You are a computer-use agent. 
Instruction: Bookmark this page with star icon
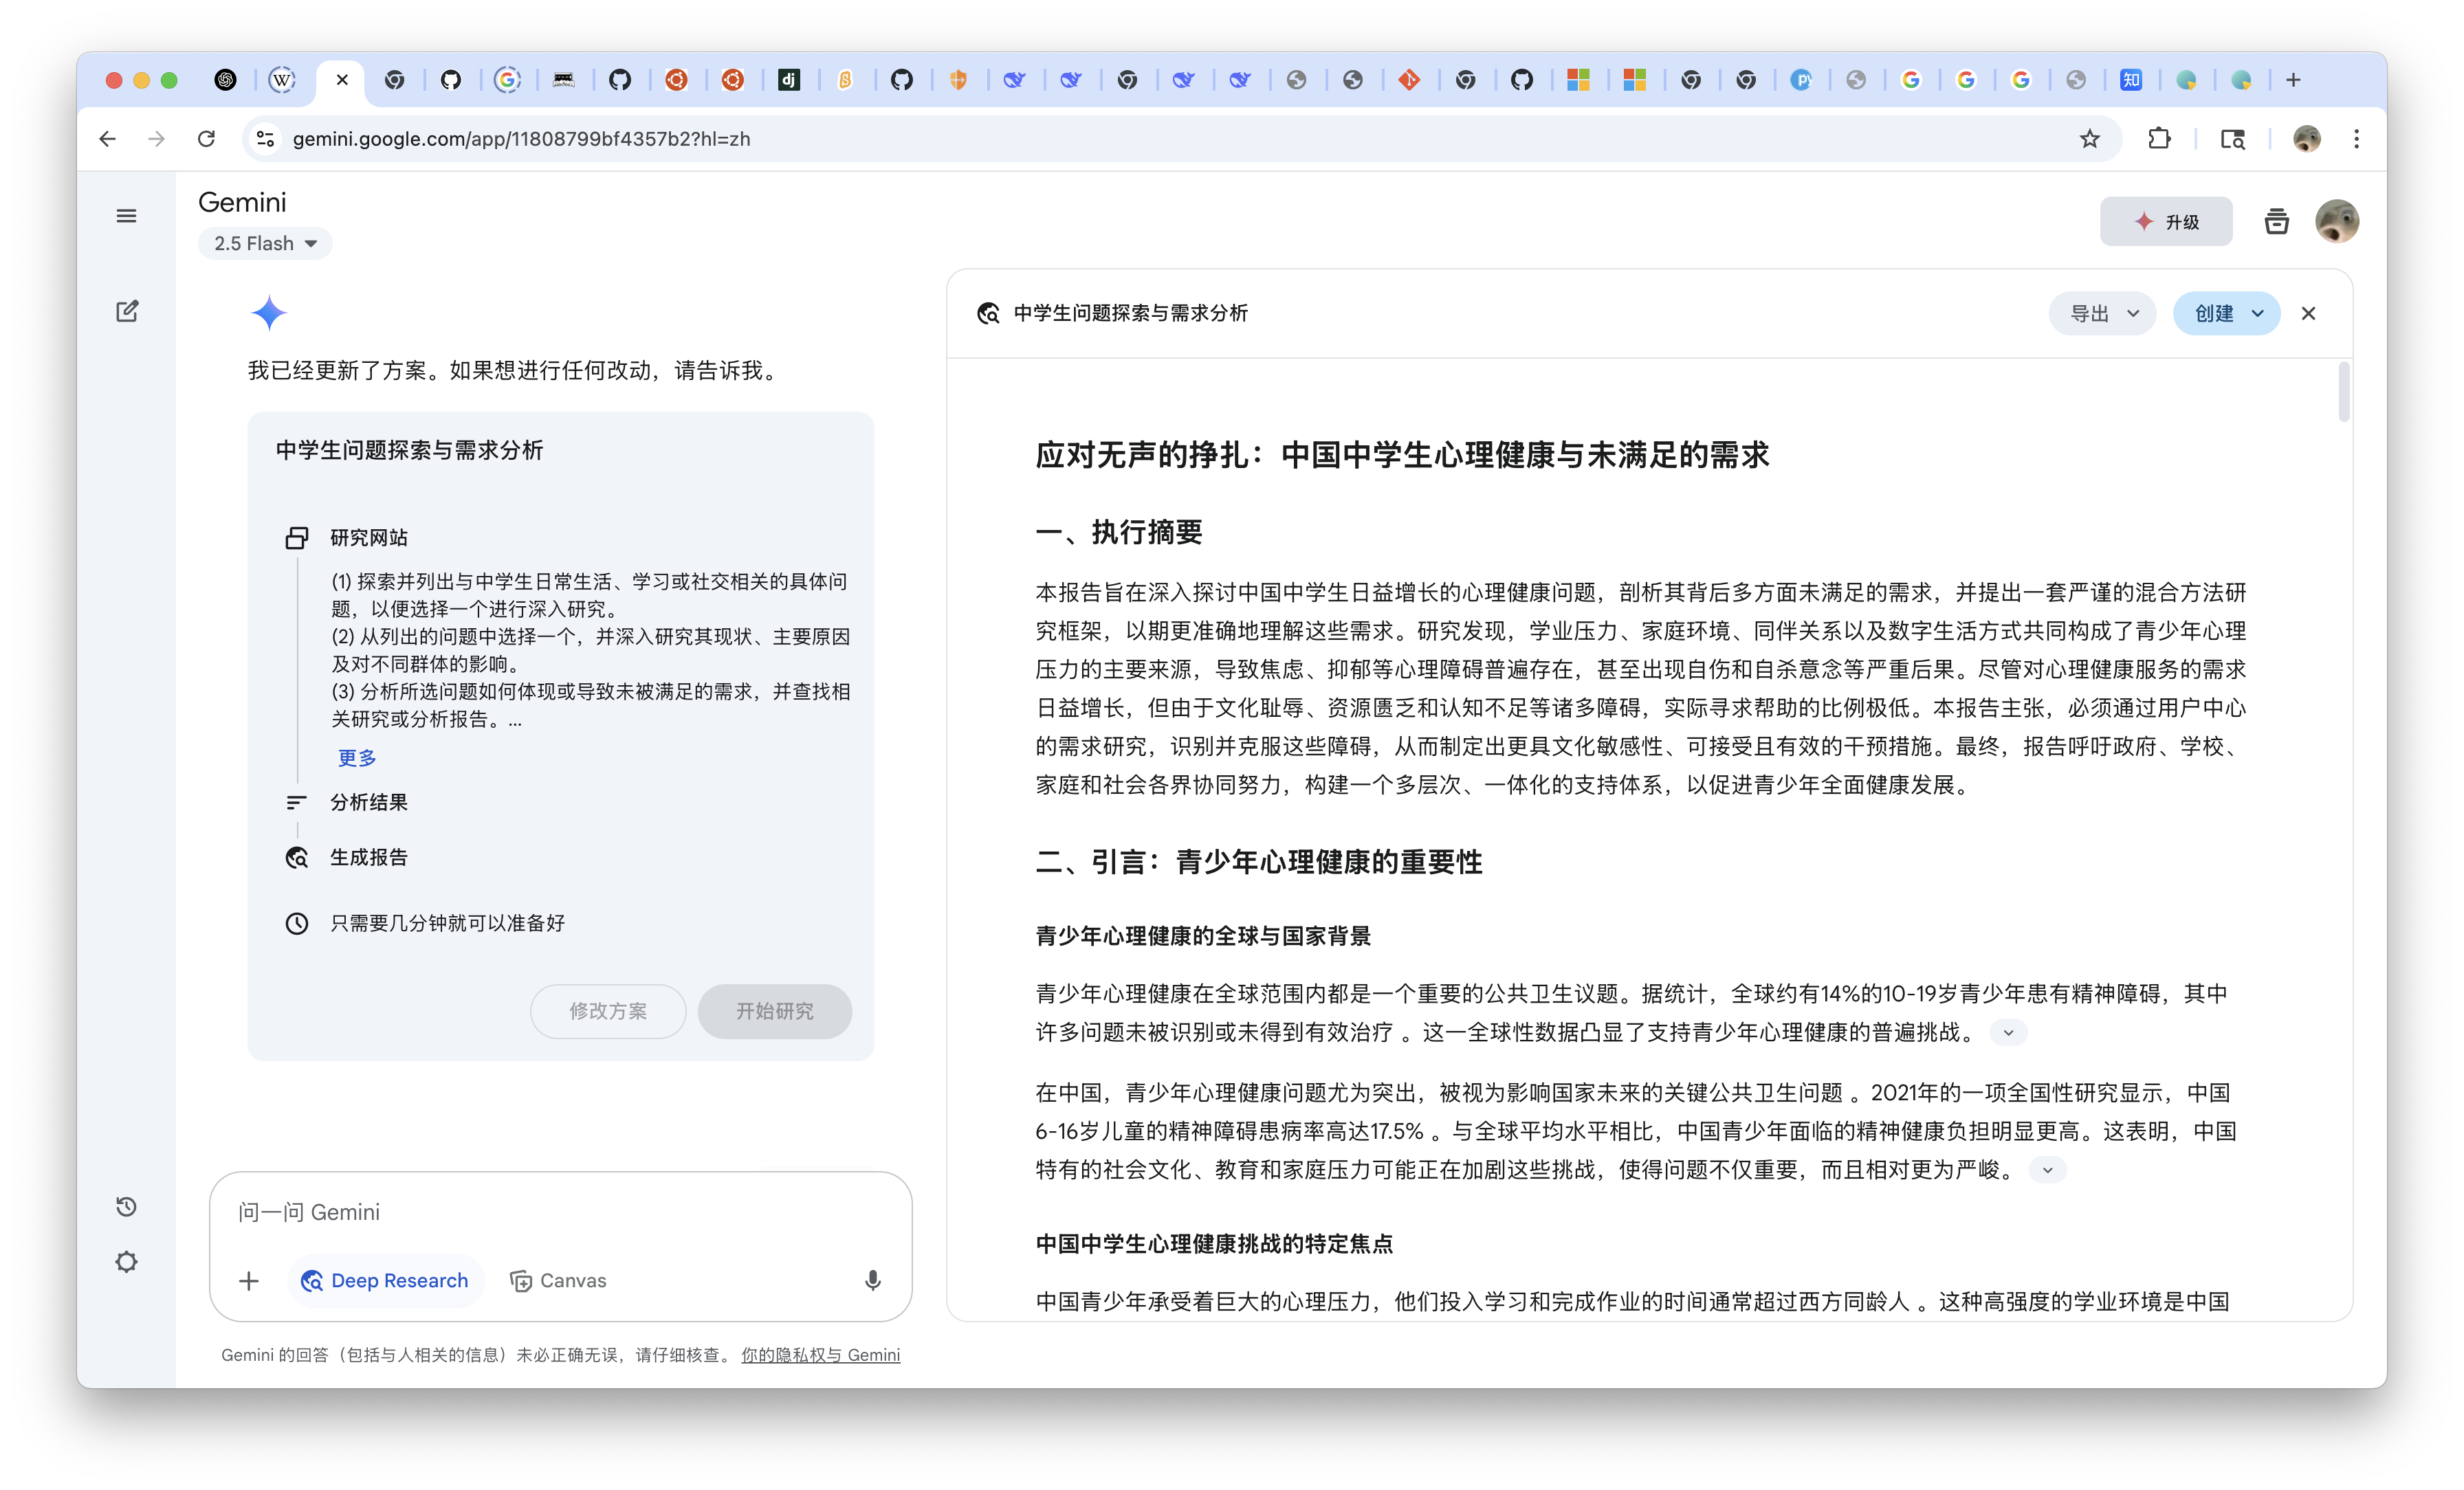point(2090,139)
